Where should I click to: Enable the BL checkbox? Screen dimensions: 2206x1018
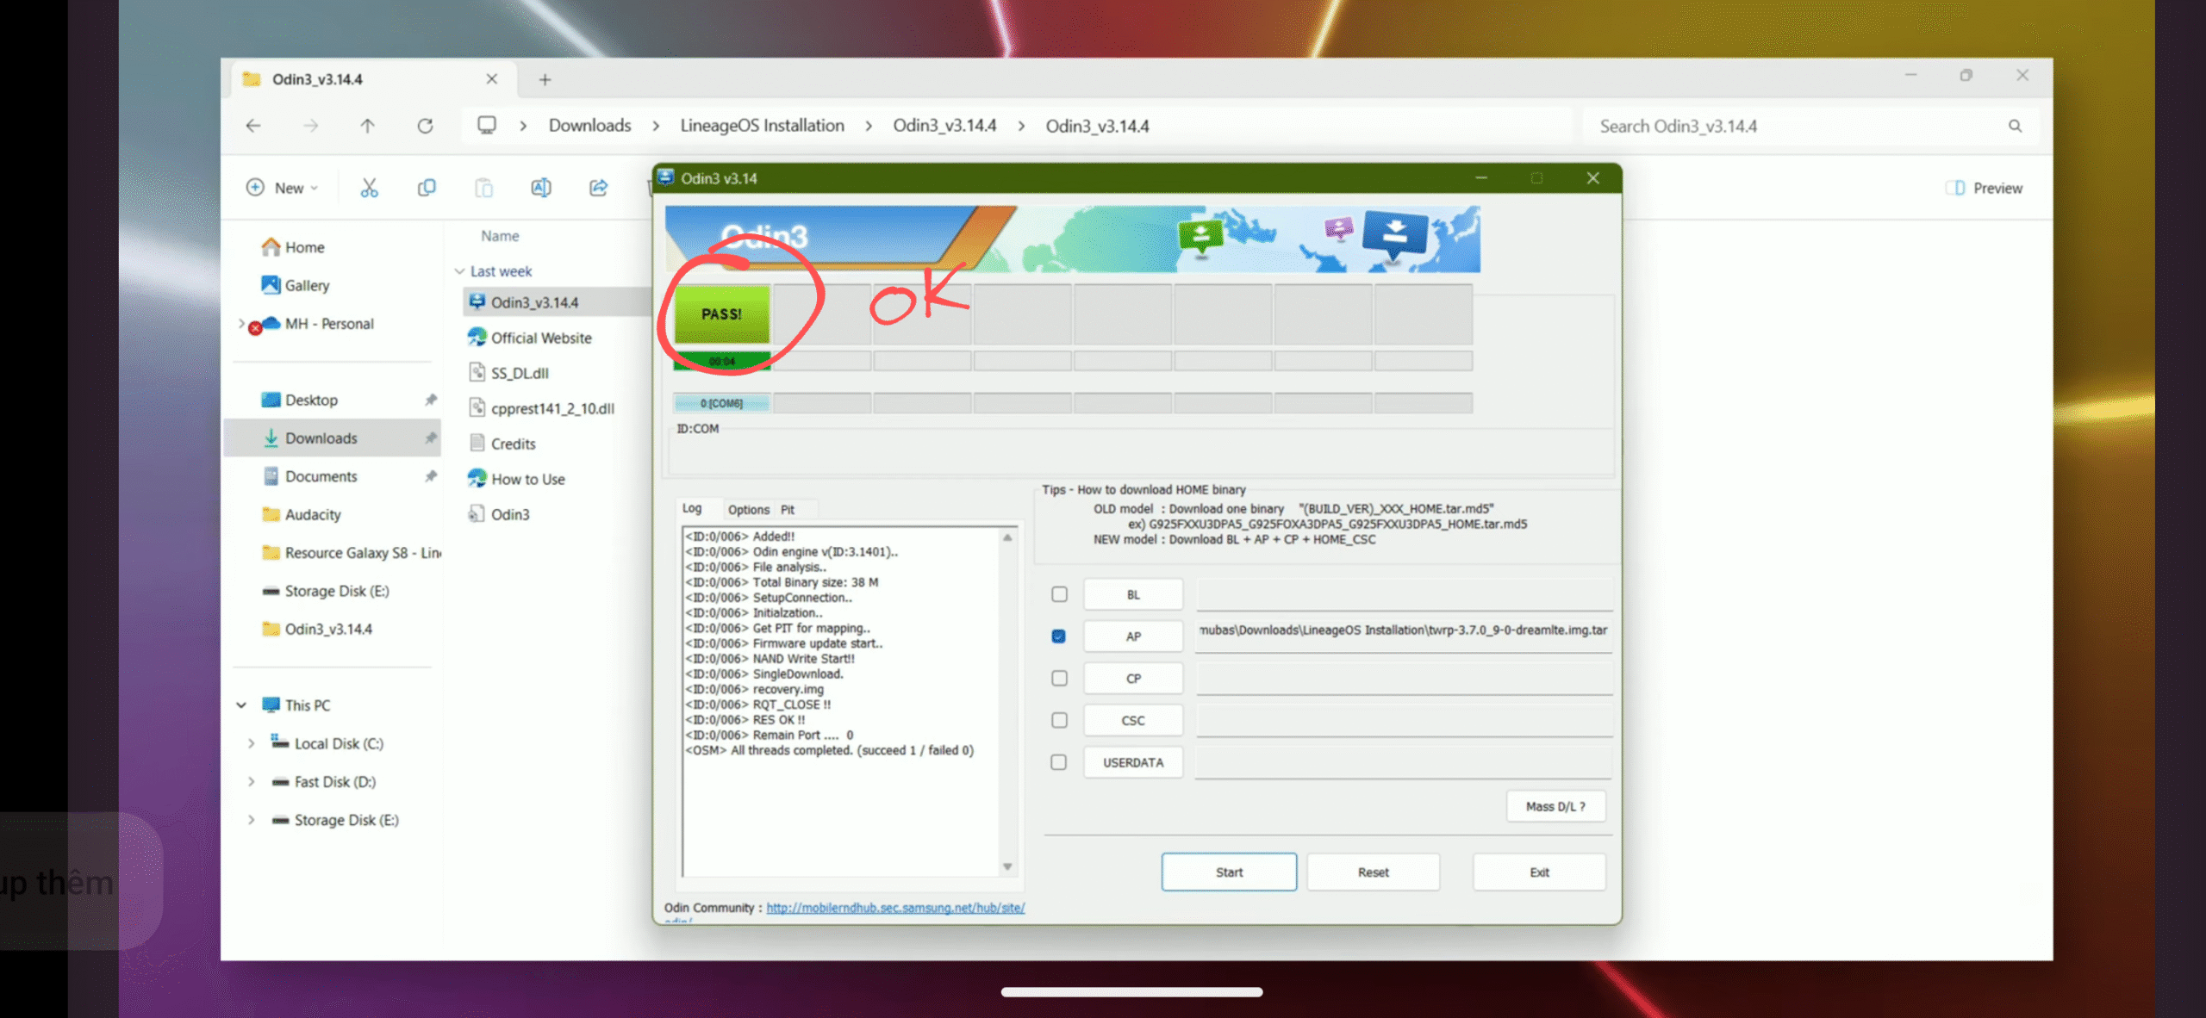1059,594
